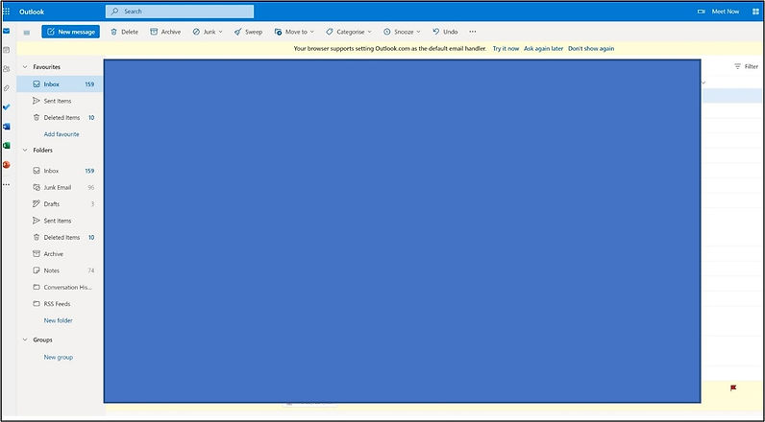Click the Ask again later link
The width and height of the screenshot is (765, 422).
click(544, 49)
